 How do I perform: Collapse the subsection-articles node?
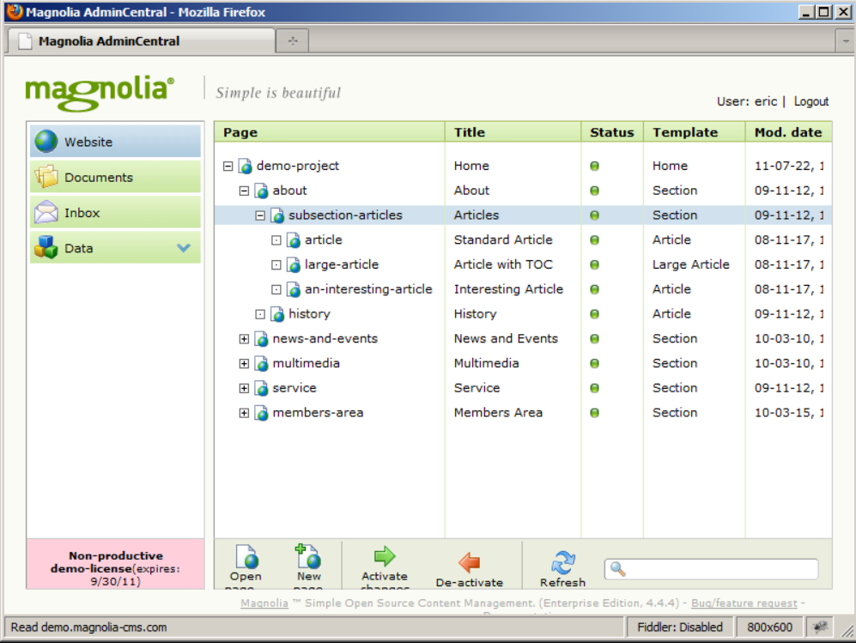coord(260,215)
